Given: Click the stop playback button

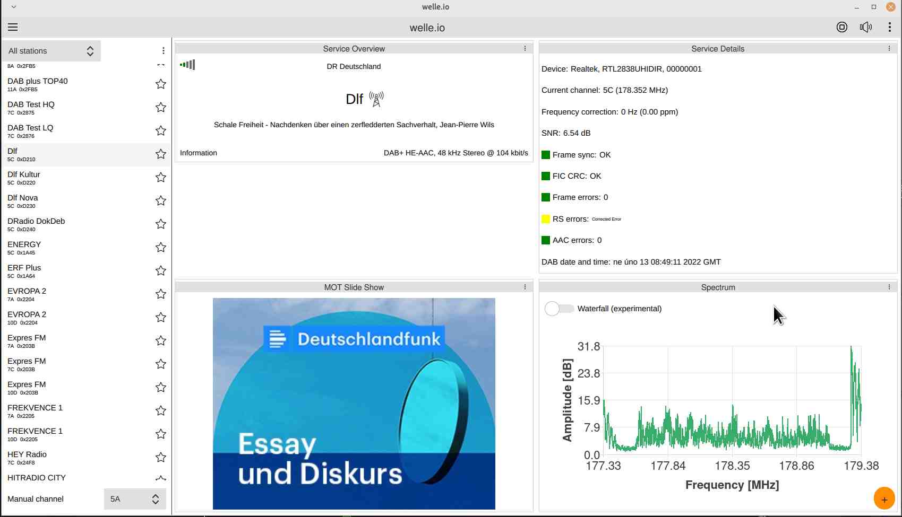Looking at the screenshot, I should pyautogui.click(x=841, y=27).
